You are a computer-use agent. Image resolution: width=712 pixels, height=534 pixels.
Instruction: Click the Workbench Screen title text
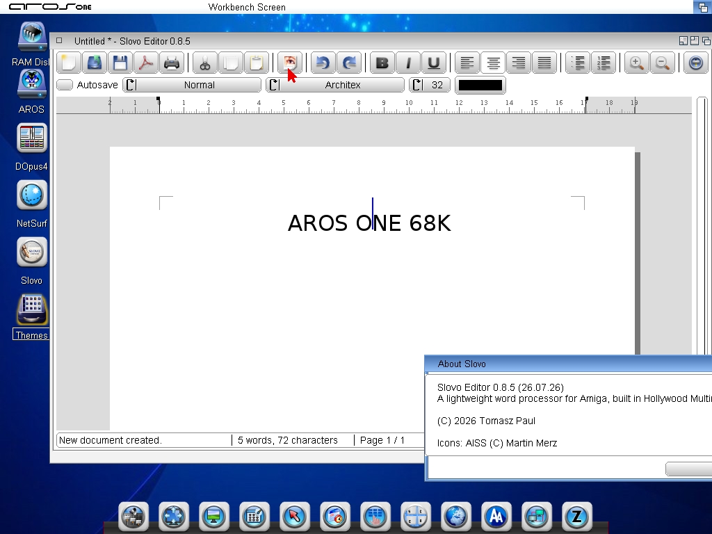tap(247, 7)
